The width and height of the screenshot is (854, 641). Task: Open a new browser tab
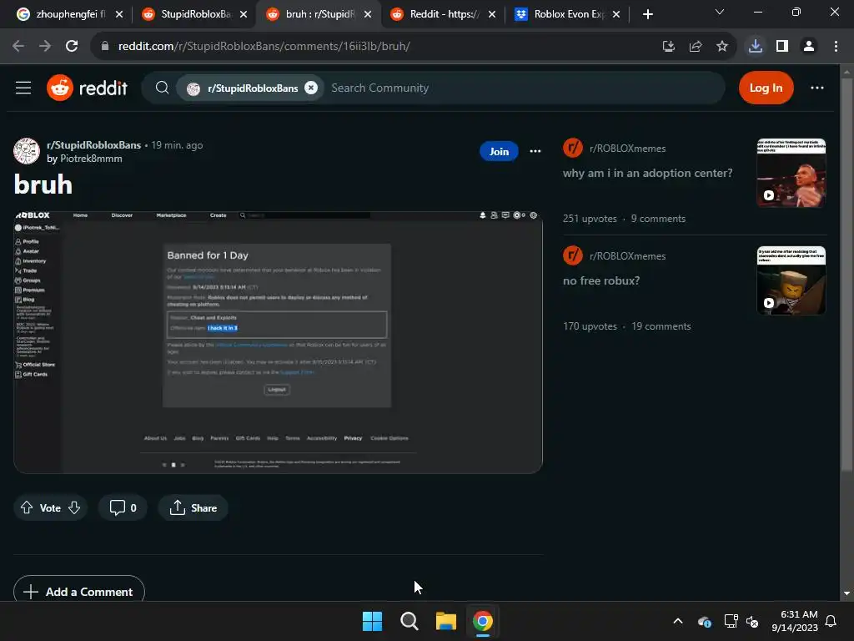(x=647, y=14)
